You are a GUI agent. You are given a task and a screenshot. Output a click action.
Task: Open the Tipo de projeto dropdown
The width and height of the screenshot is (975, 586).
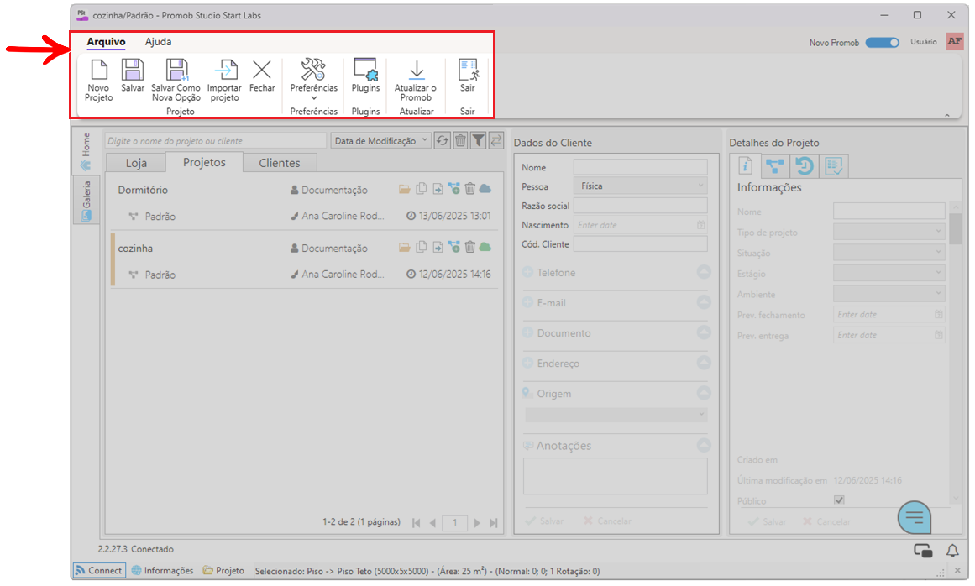coord(889,232)
